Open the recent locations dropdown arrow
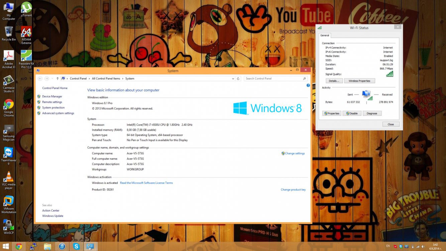 pos(52,79)
